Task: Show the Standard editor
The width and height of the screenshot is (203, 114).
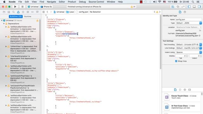Action: (x=173, y=7)
